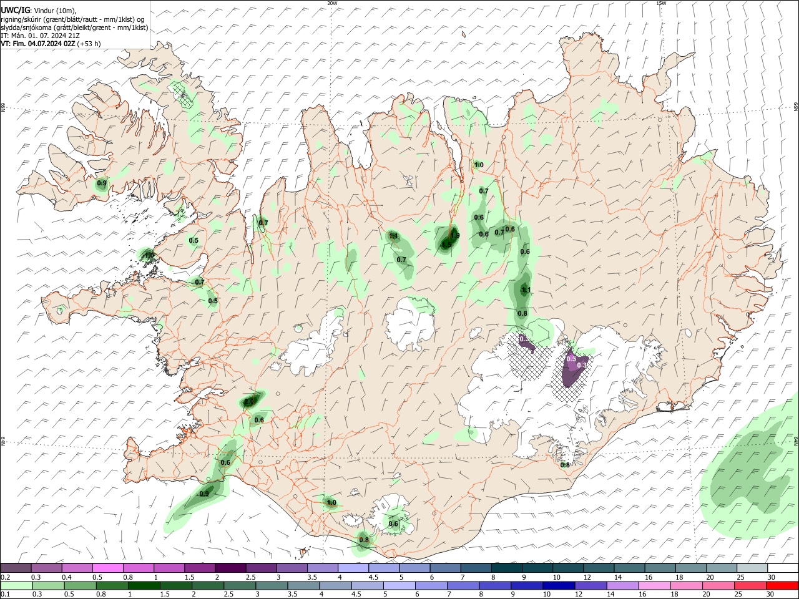Click the medium green 0.5 swatch in lower legend

tap(81, 585)
